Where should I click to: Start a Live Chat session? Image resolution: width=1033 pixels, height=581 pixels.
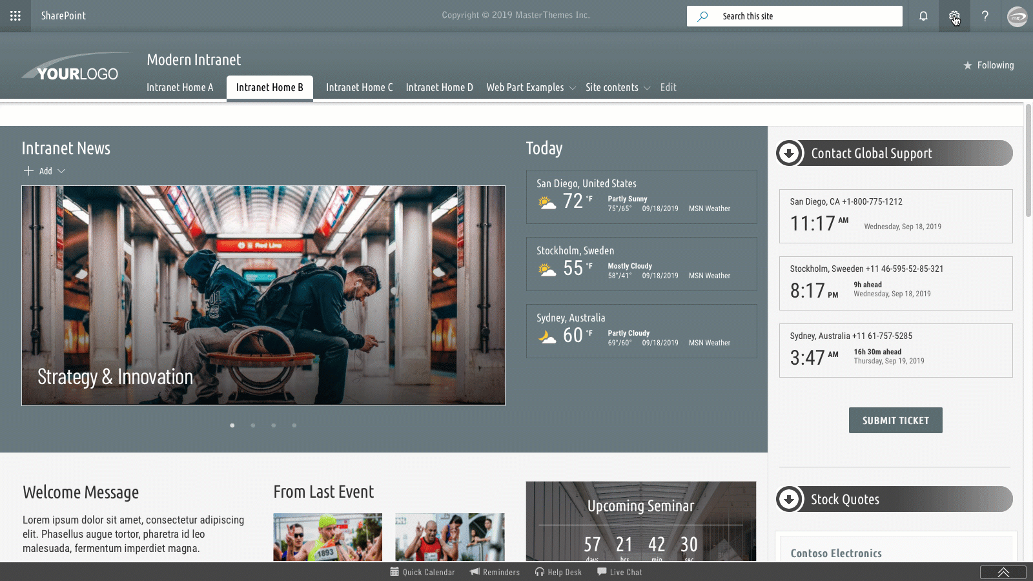619,572
